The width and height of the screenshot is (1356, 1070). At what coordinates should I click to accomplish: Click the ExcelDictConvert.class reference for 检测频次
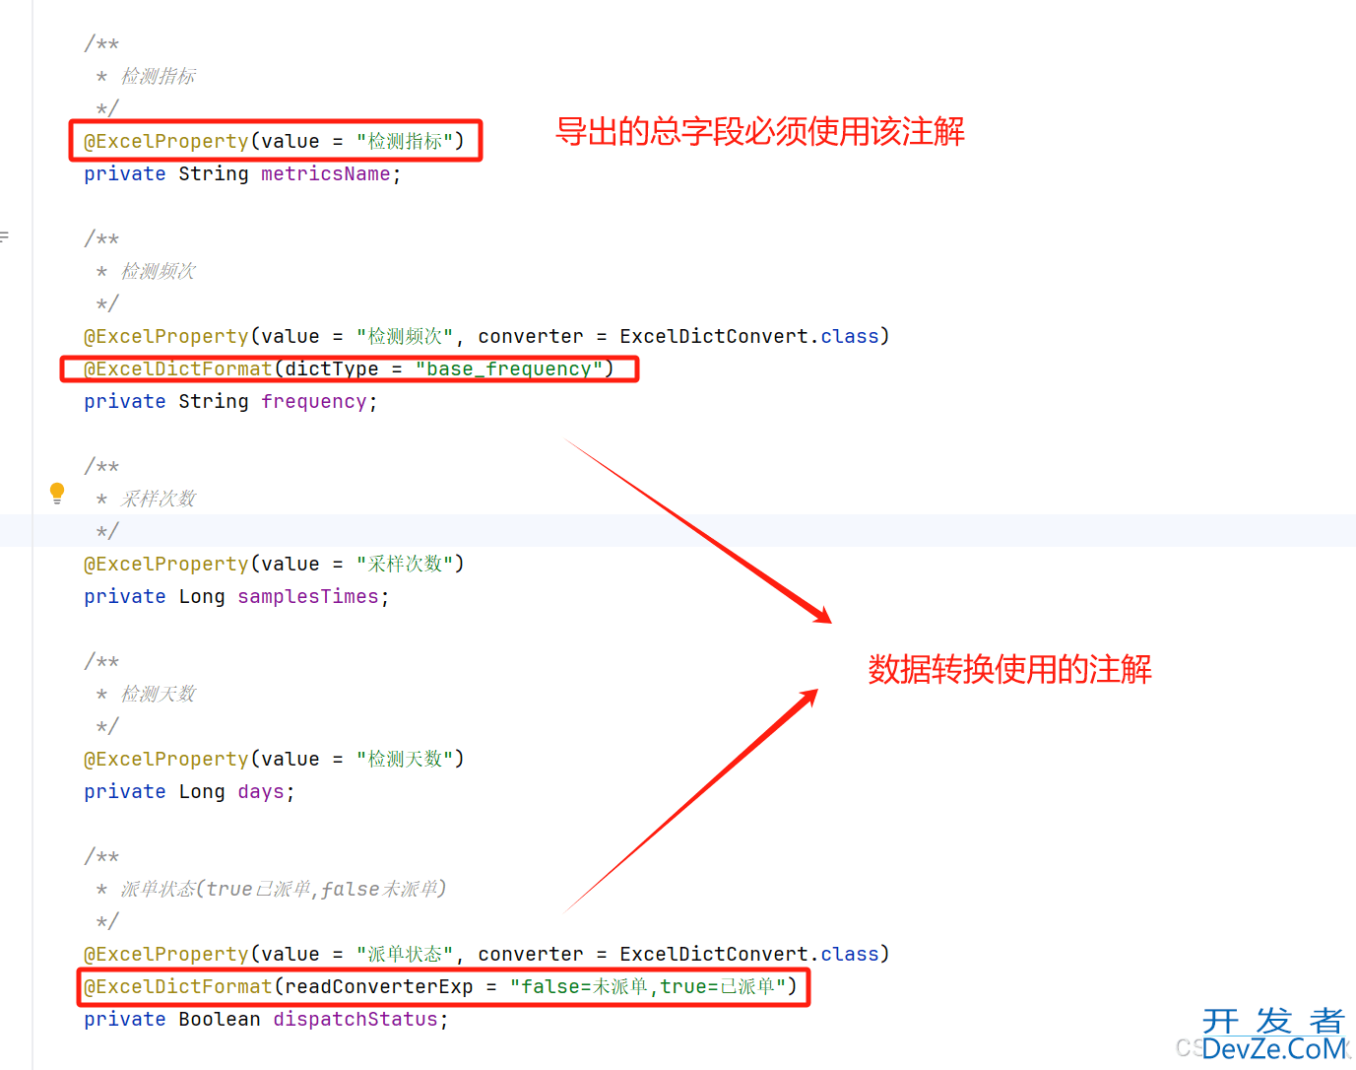coord(749,336)
